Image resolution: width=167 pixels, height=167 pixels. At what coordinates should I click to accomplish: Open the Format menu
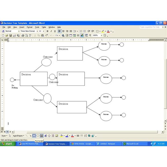tap(30, 27)
